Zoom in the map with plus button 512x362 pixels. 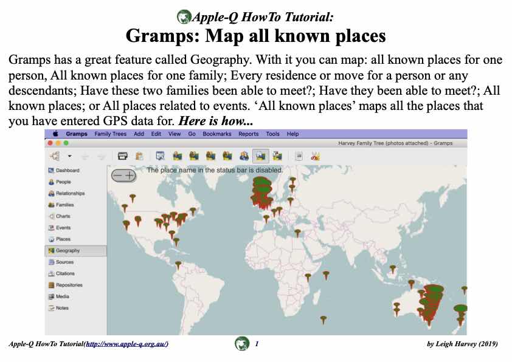[130, 176]
